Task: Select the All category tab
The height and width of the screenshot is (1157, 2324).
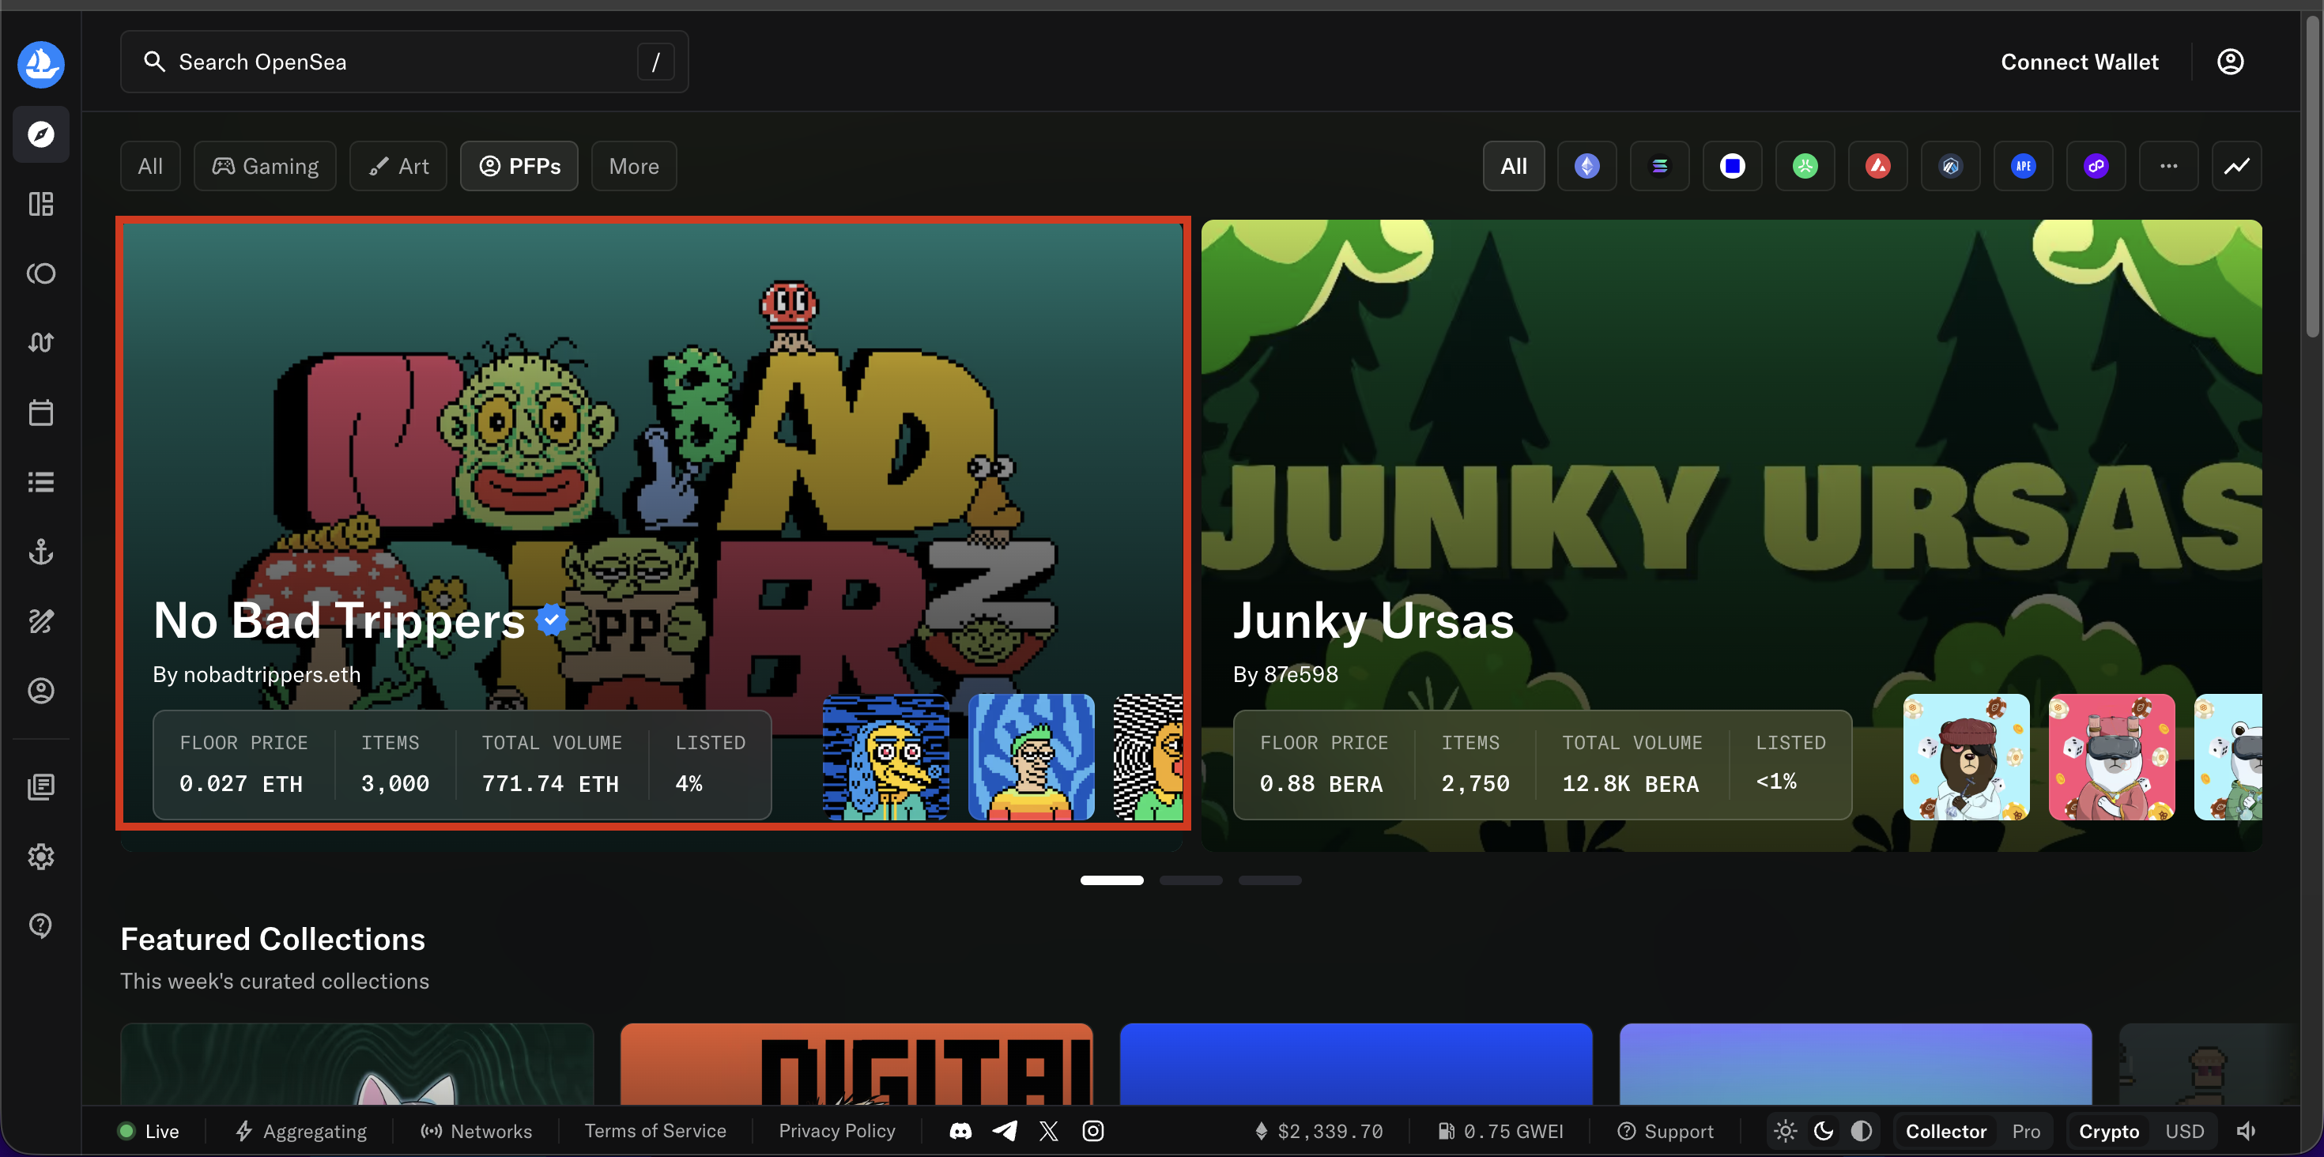Action: click(151, 166)
